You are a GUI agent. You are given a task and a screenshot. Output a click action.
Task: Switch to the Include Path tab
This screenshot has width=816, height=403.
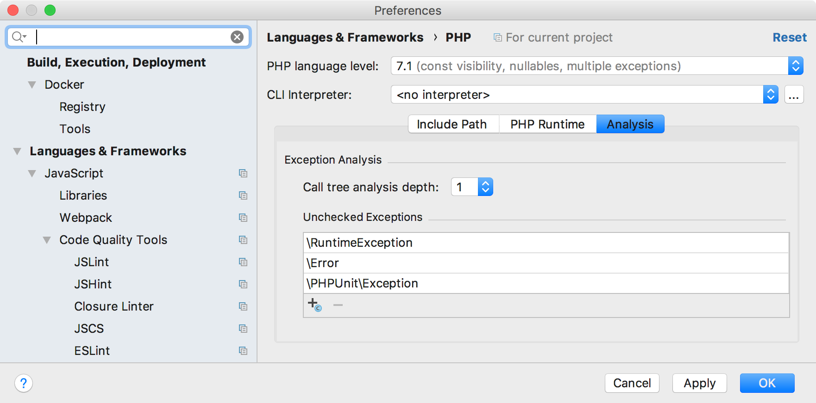coord(452,124)
